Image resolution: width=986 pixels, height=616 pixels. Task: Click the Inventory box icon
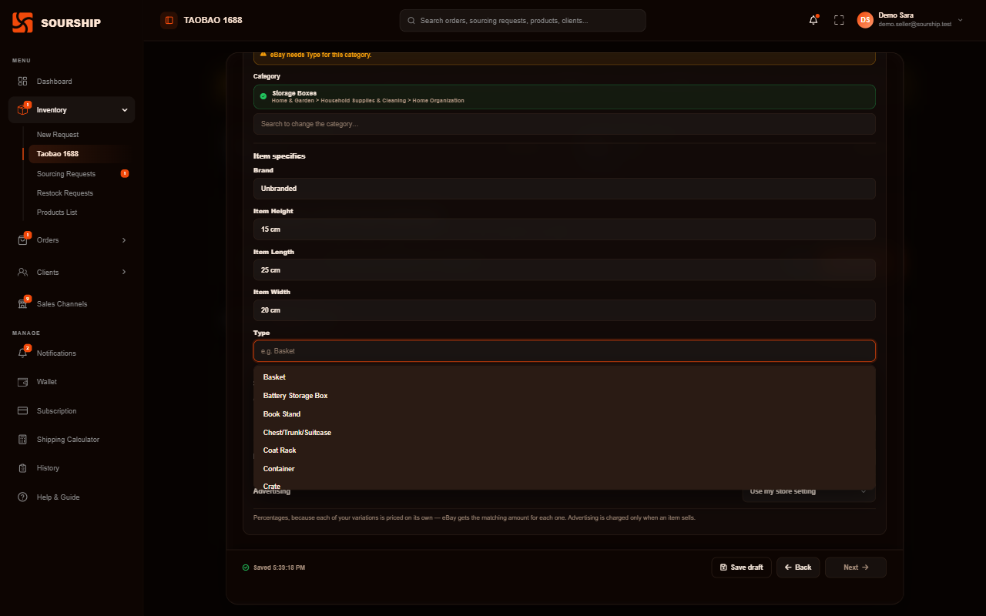tap(22, 110)
